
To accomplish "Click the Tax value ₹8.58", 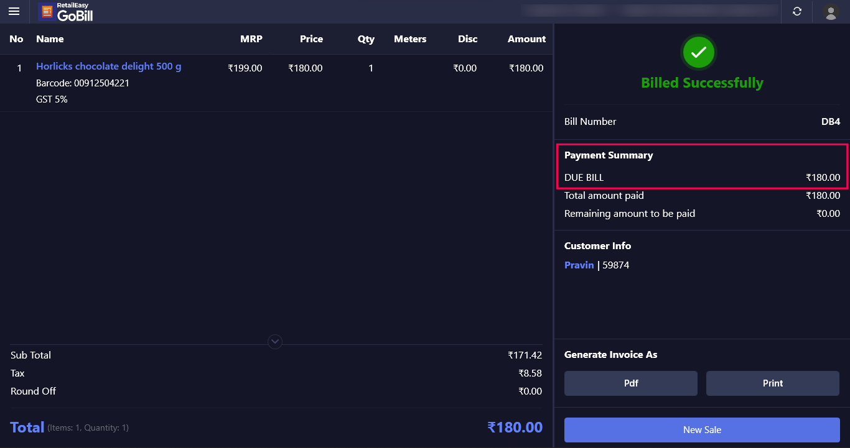I will click(x=530, y=373).
